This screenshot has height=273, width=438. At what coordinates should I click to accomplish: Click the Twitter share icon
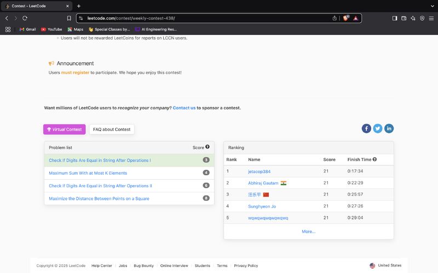click(x=378, y=128)
